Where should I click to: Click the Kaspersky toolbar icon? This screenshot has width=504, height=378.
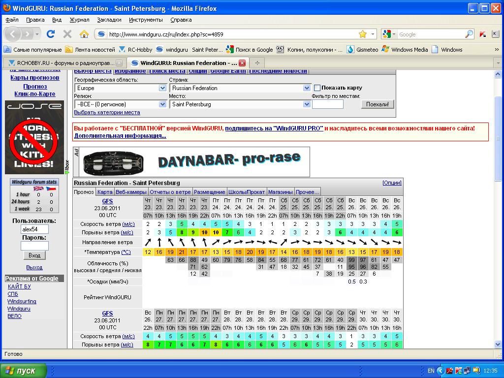coord(482,34)
